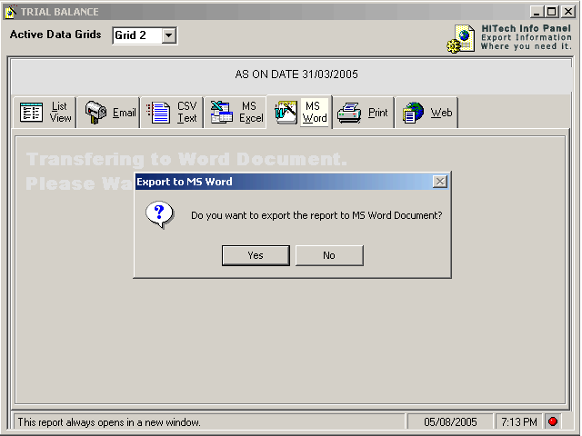
Task: Click the Grid 2 combo box field
Action: click(x=135, y=35)
